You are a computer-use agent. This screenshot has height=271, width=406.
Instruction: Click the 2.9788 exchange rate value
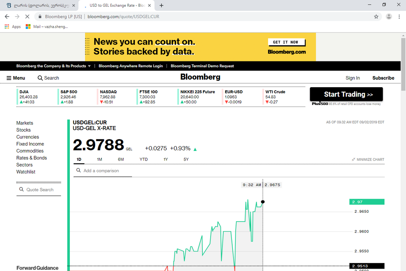point(98,145)
